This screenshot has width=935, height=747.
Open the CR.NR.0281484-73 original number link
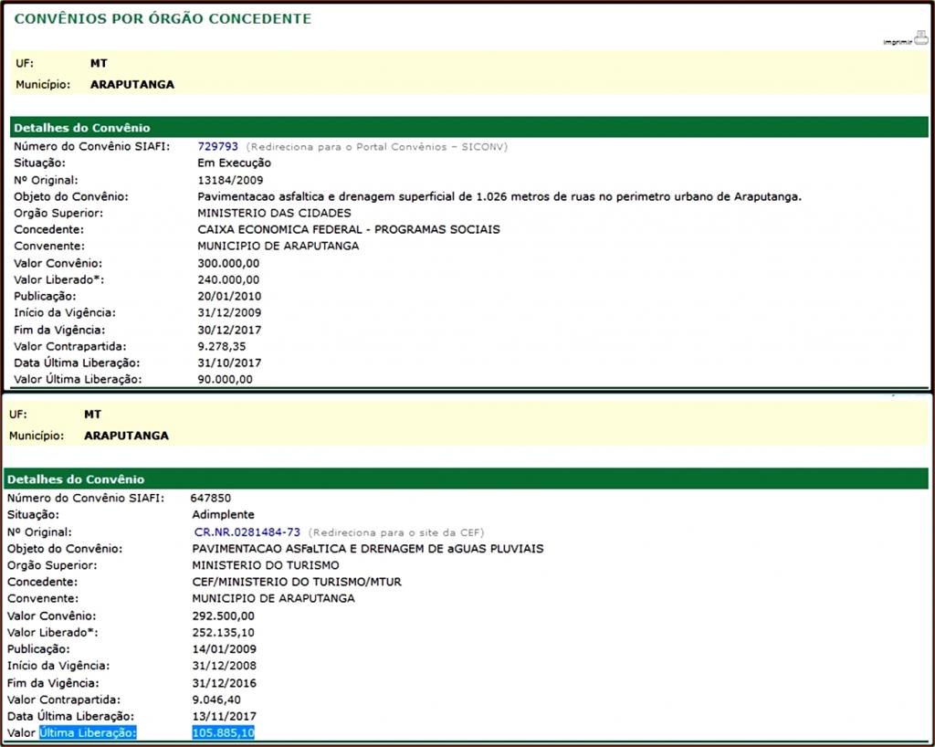(x=248, y=531)
